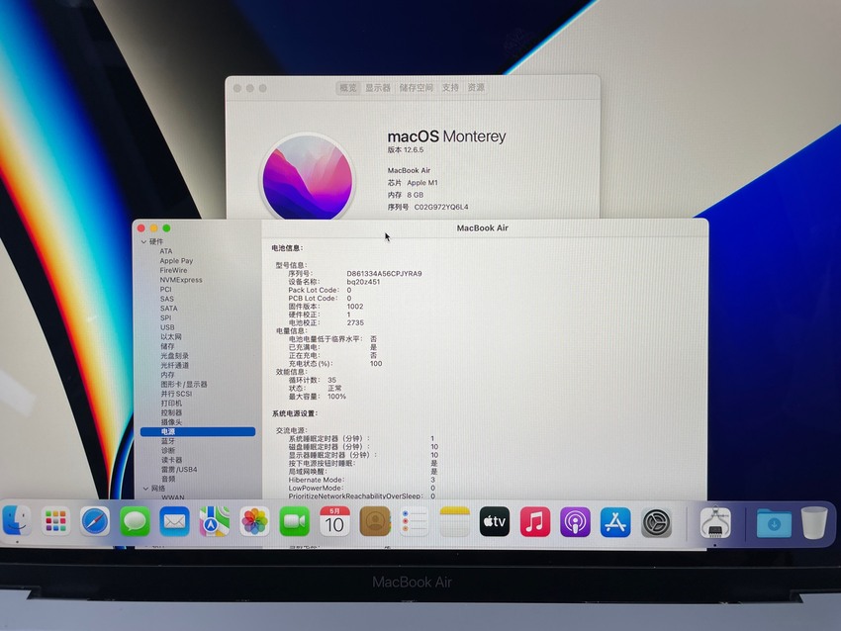Select 雷雳/USB4 in sidebar
This screenshot has height=631, width=841.
click(180, 470)
